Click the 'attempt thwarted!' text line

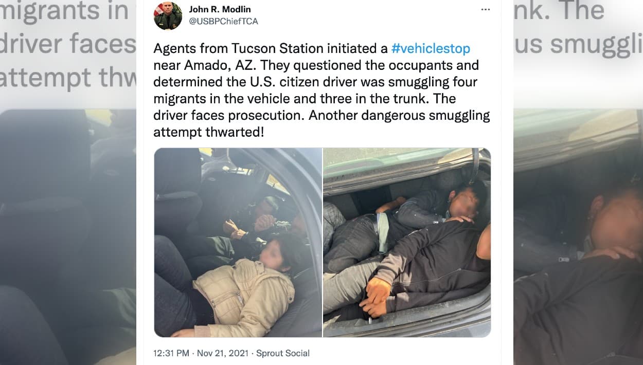[x=209, y=132]
